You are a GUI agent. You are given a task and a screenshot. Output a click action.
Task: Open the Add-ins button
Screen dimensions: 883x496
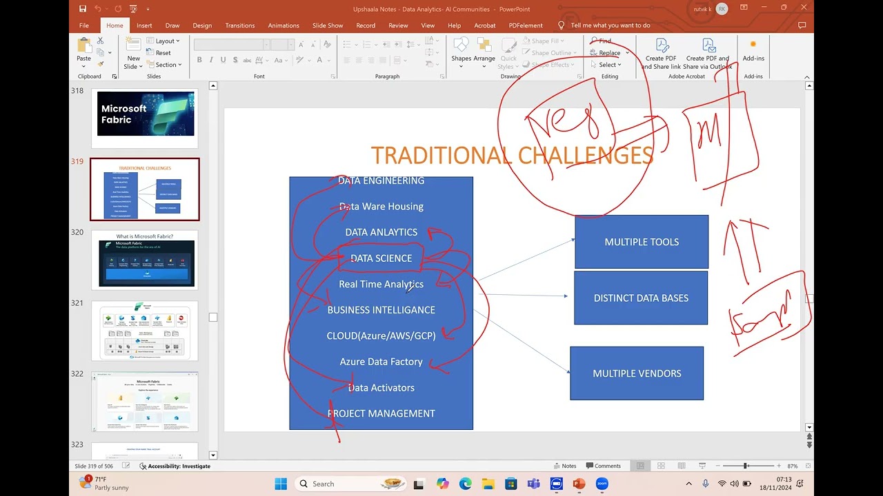coord(753,50)
